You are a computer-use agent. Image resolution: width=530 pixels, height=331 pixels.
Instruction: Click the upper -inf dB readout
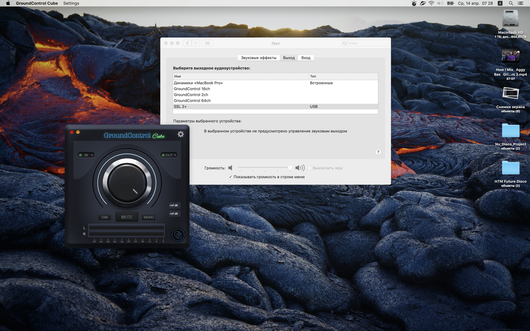pos(174,205)
